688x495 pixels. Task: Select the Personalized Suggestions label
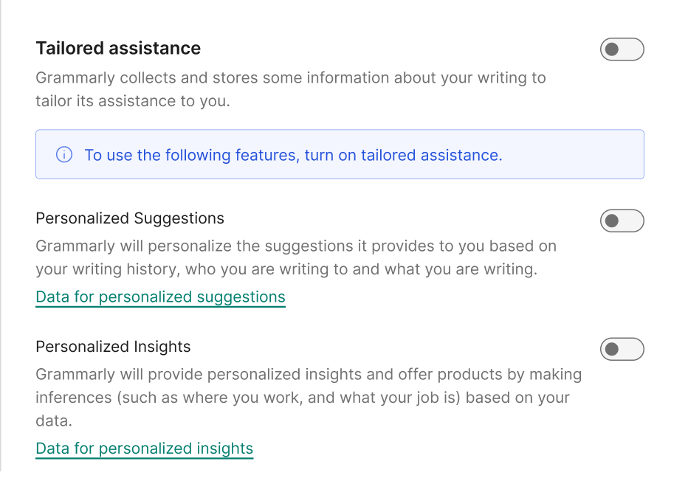(x=130, y=218)
